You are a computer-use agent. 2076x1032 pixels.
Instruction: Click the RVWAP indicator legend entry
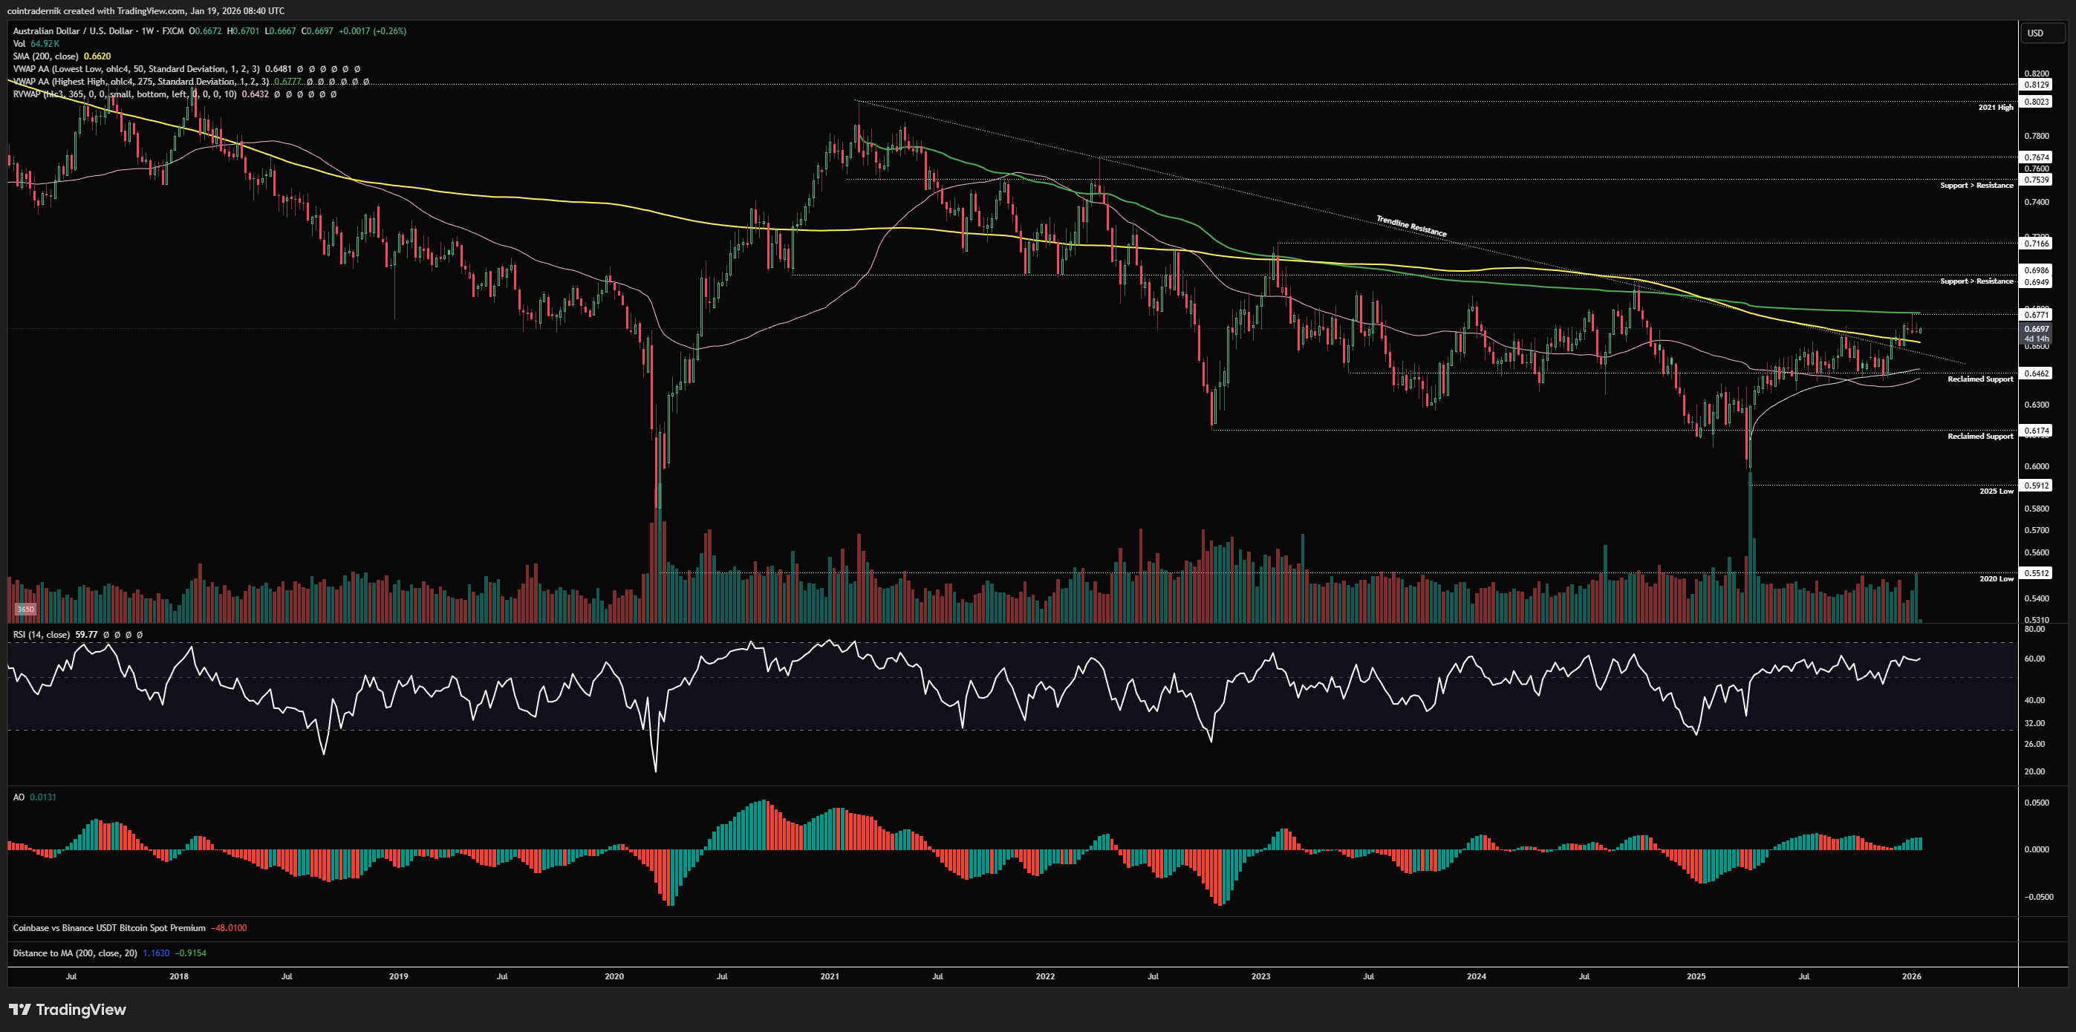click(124, 94)
